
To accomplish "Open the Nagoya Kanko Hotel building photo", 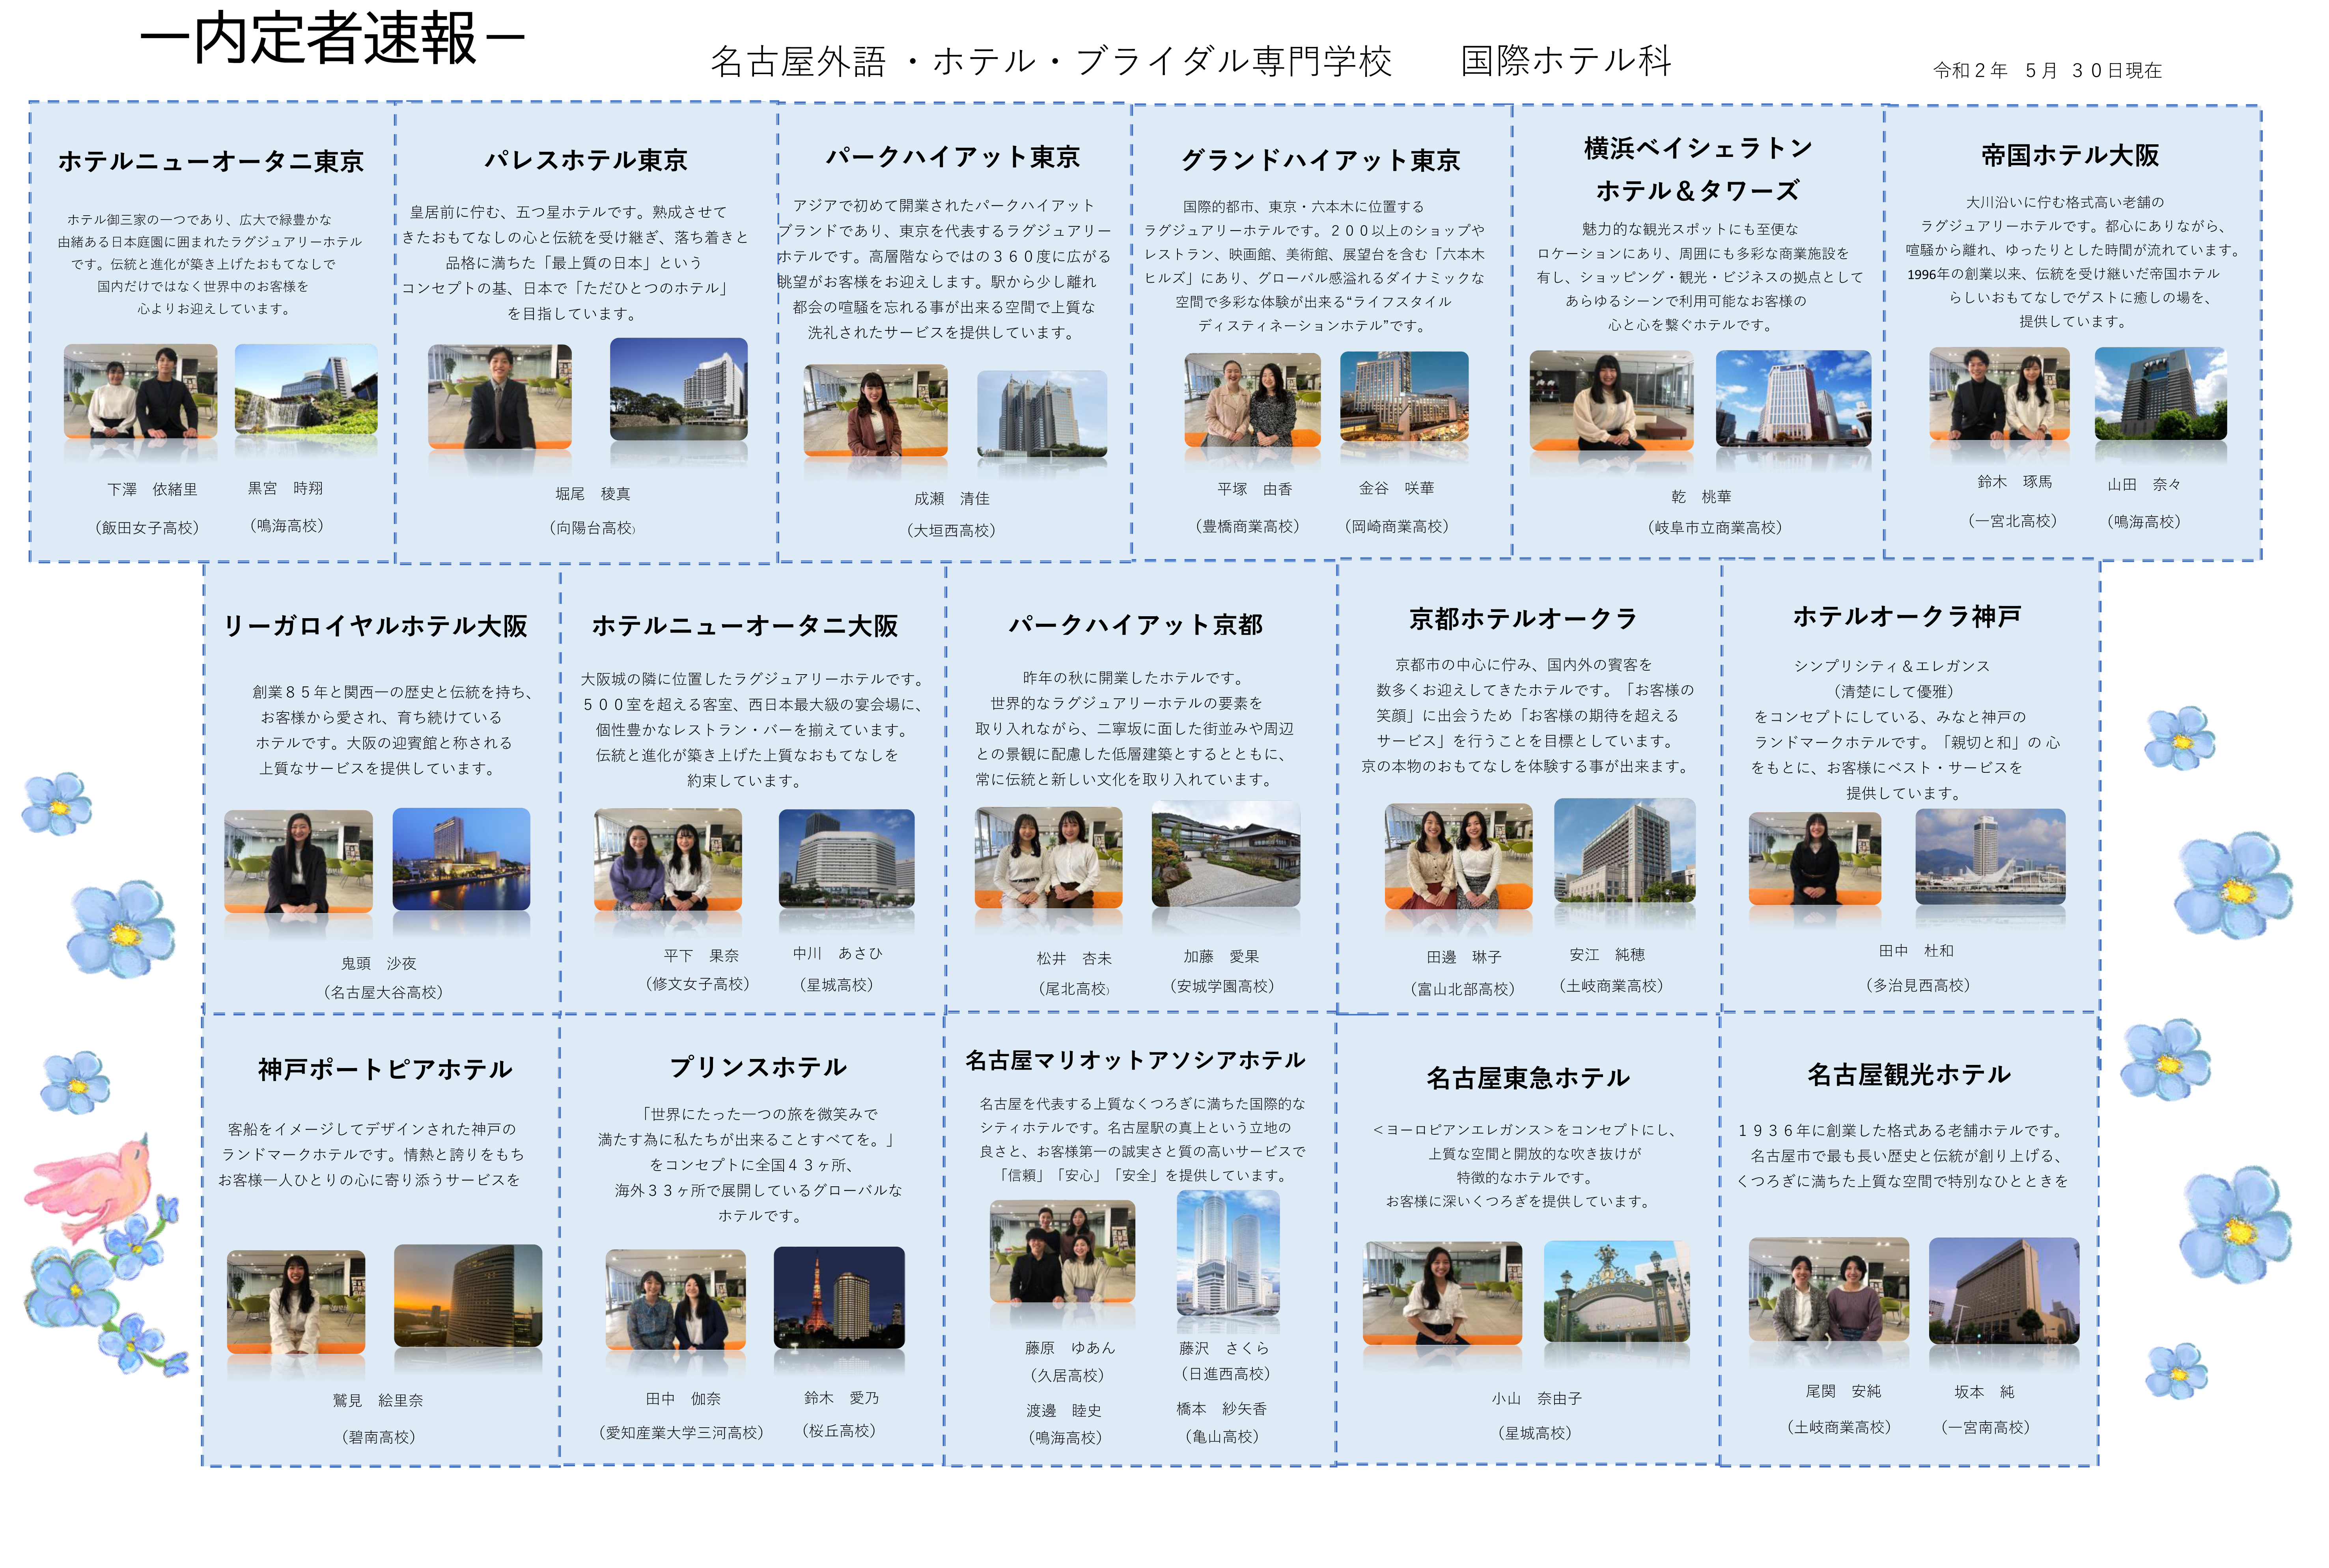I will click(2004, 1291).
